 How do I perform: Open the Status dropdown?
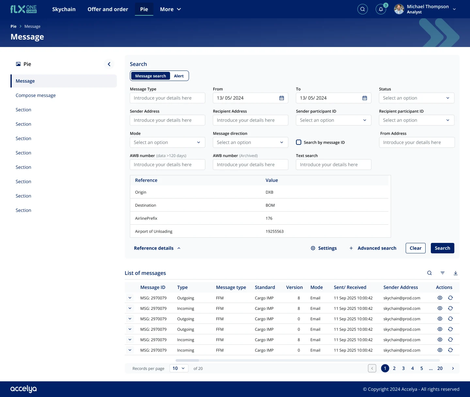tap(416, 98)
